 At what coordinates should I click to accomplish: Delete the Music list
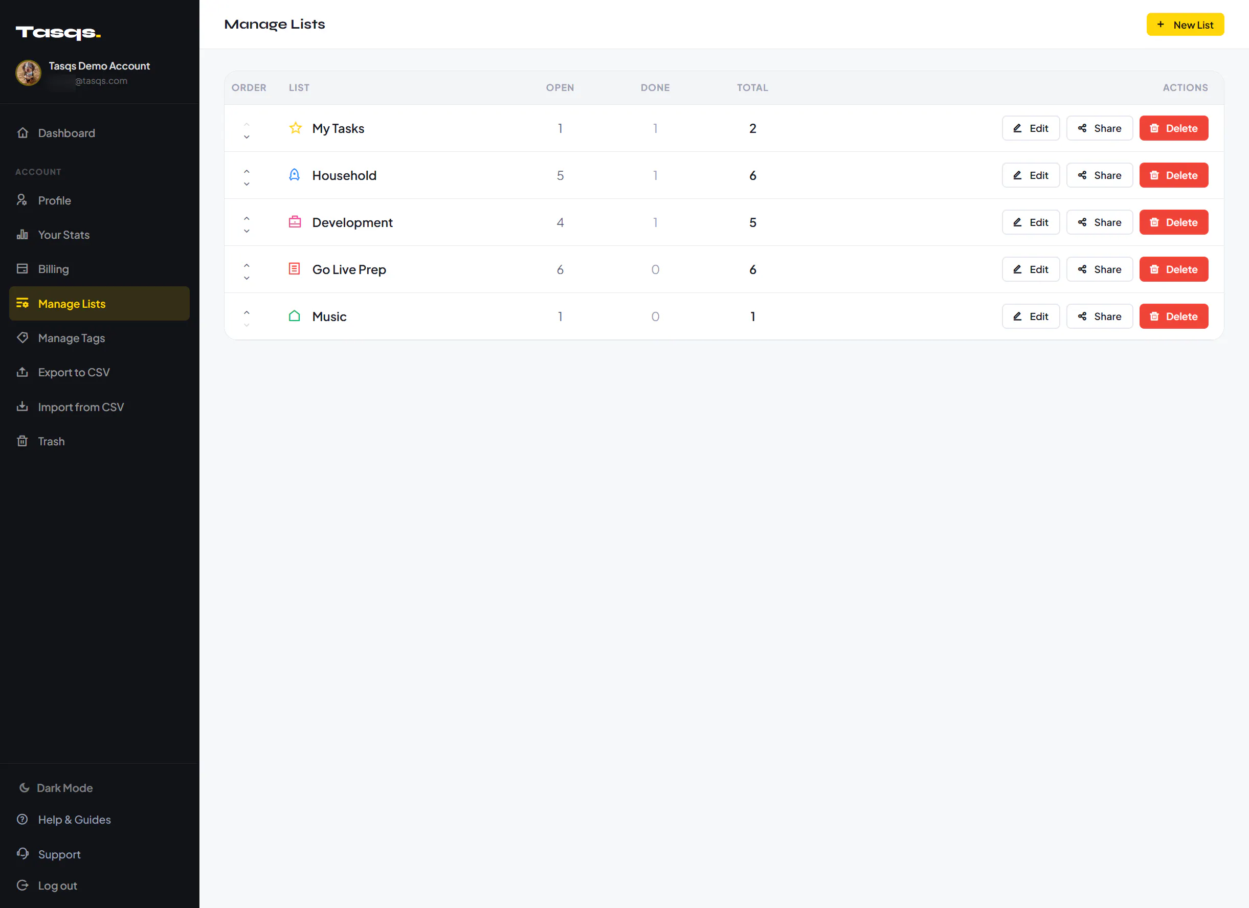point(1173,316)
